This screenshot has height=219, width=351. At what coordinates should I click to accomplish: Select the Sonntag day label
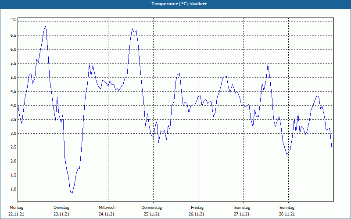287,208
